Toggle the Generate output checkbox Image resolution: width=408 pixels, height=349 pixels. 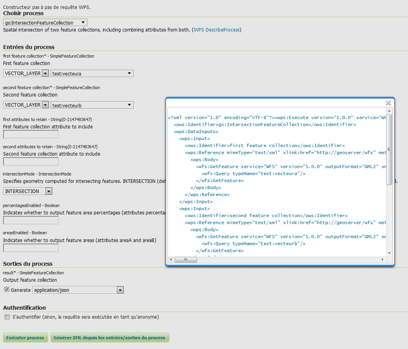click(7, 289)
